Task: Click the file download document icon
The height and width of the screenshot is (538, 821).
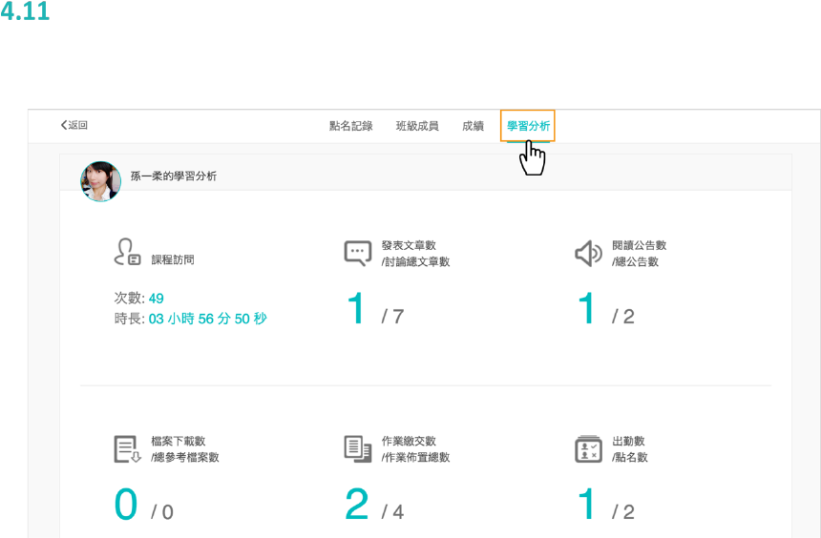Action: click(127, 449)
